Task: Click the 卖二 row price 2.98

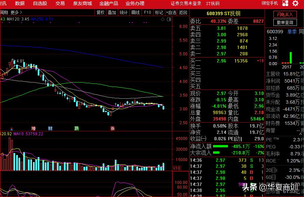Action: 221,47
